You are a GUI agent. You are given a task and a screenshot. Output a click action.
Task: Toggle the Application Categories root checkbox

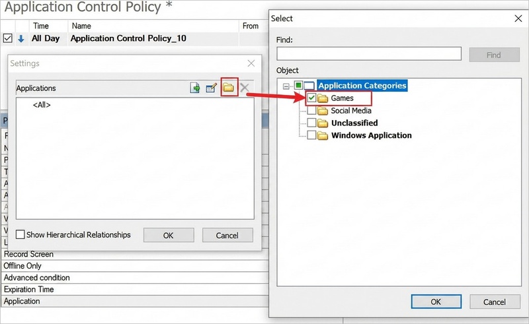[x=299, y=85]
